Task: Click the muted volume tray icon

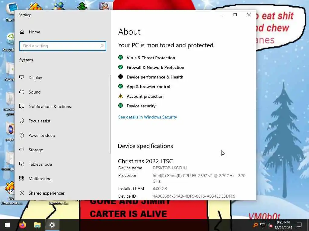Action: [270, 225]
